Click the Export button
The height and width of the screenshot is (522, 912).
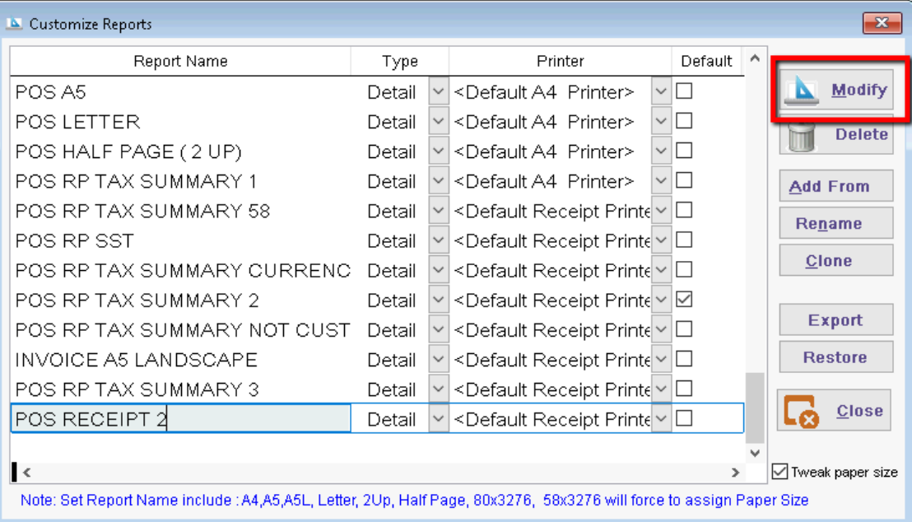click(x=835, y=320)
